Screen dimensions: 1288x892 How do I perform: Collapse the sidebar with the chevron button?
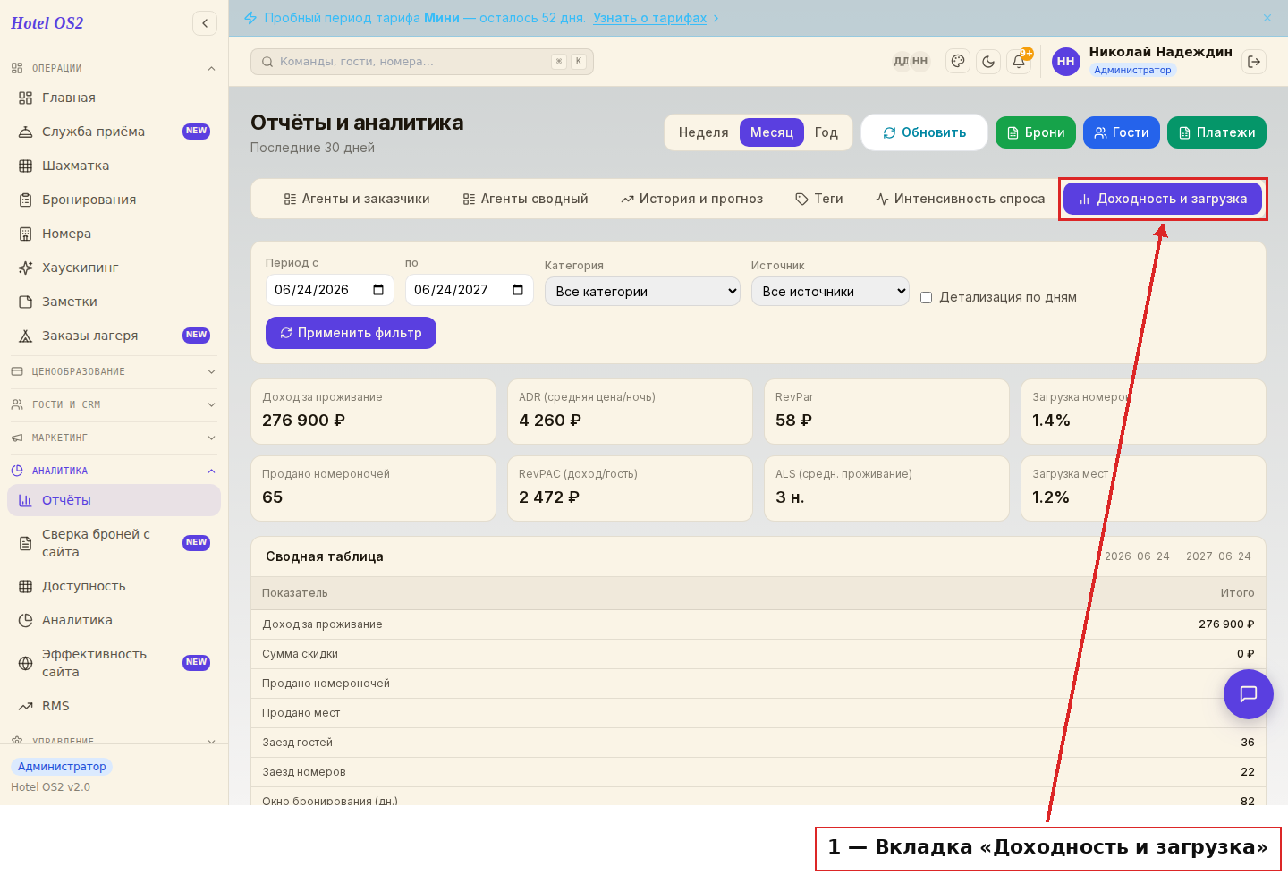205,23
